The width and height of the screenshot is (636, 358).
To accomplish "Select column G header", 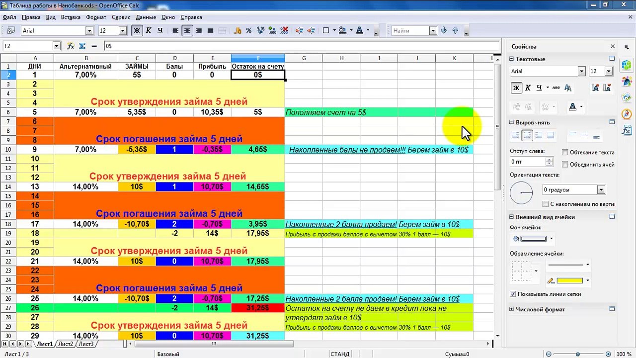I will tap(304, 58).
